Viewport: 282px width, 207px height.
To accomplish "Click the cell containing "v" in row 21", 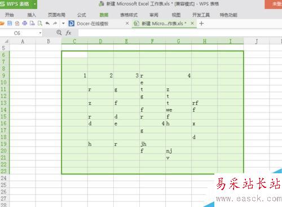I will point(178,157).
